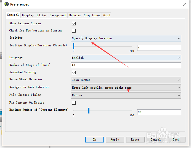Open the Language dropdown showing English
Viewport: 191px width, 148px height.
point(126,58)
